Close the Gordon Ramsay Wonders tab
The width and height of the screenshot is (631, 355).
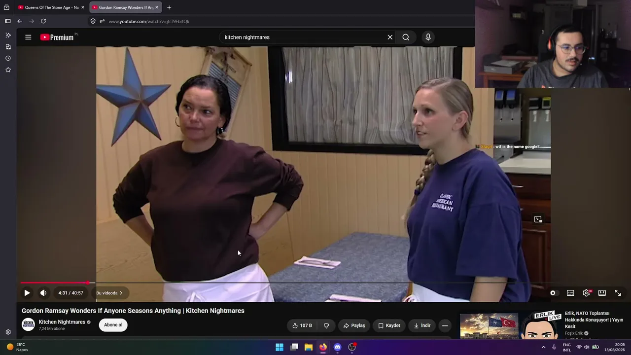pos(157,7)
